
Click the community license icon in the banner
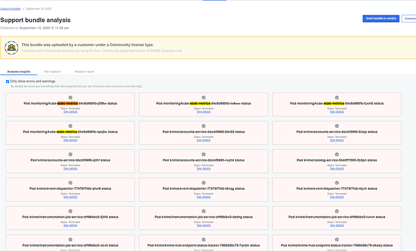point(11,48)
